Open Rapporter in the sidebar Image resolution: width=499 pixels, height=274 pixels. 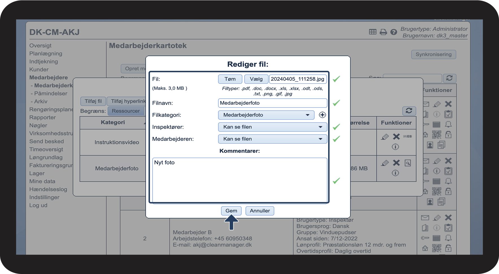point(42,117)
